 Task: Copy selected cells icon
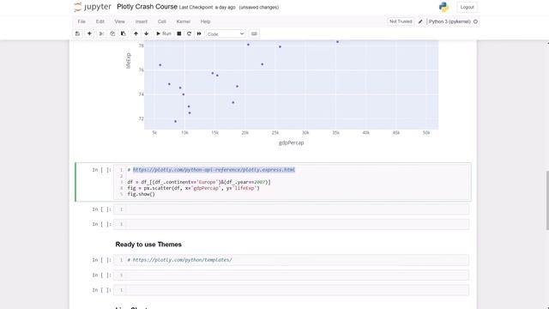tap(112, 33)
